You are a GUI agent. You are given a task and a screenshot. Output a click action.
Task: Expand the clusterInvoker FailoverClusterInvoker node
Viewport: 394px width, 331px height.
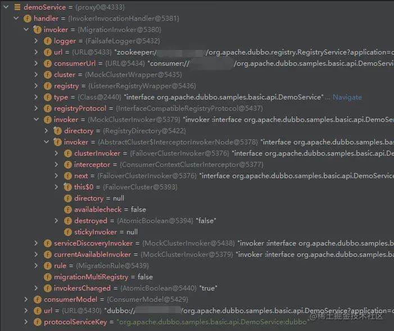coord(56,153)
